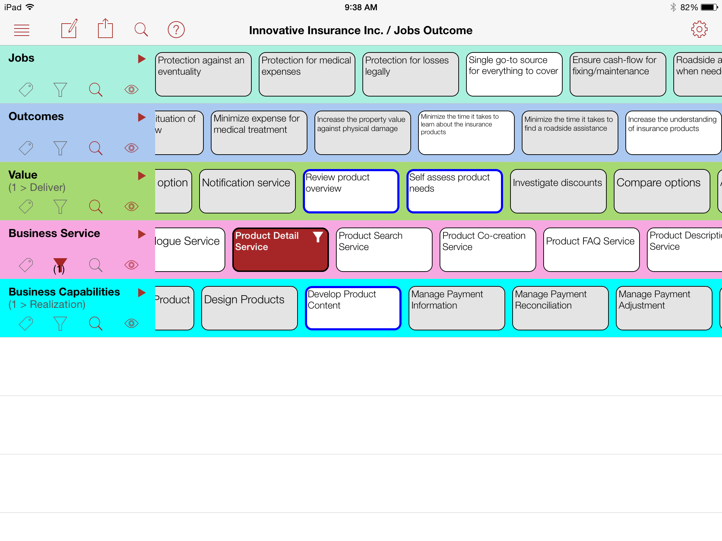Tap the search icon in Business Service row
The width and height of the screenshot is (722, 541).
(x=96, y=265)
